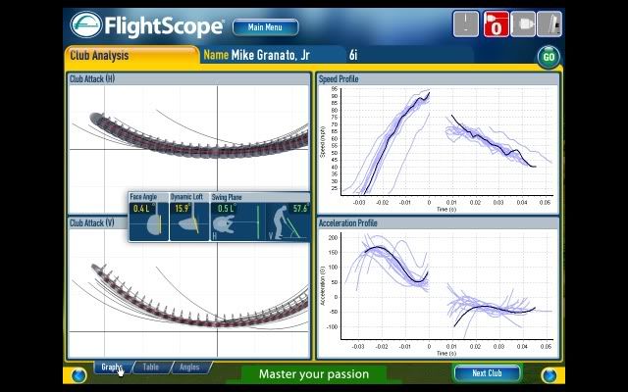
Task: Click the gray radar sensor camera icon
Action: (x=523, y=24)
